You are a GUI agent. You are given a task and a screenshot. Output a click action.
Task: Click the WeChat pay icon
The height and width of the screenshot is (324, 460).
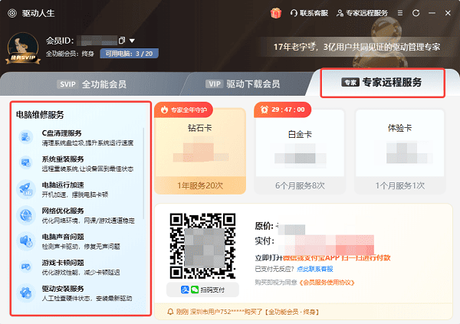(x=195, y=290)
